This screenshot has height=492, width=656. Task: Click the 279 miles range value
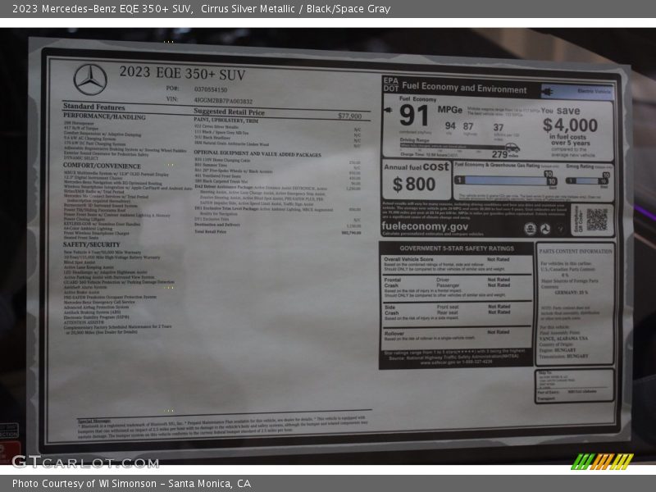(505, 154)
